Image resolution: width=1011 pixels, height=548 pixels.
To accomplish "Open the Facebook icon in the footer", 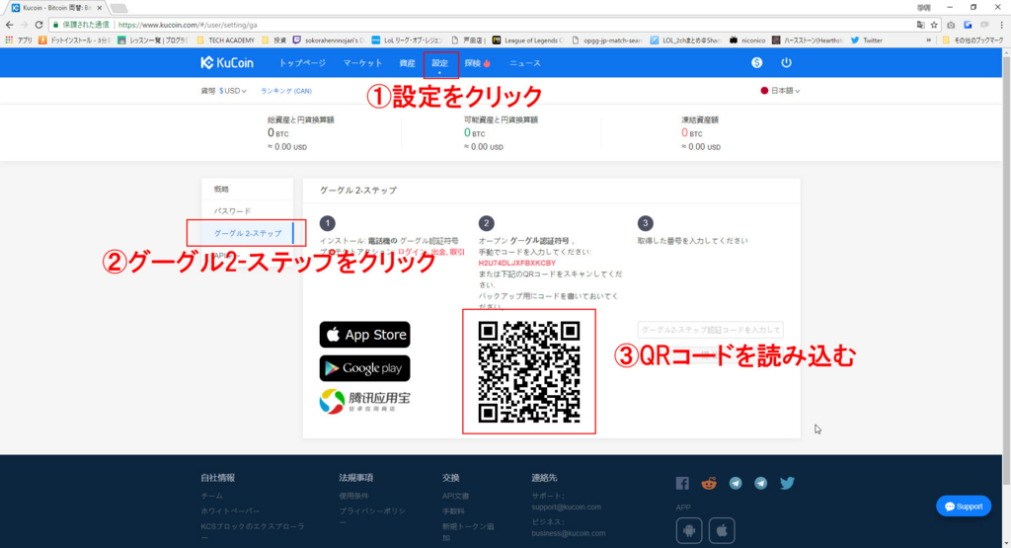I will click(682, 483).
